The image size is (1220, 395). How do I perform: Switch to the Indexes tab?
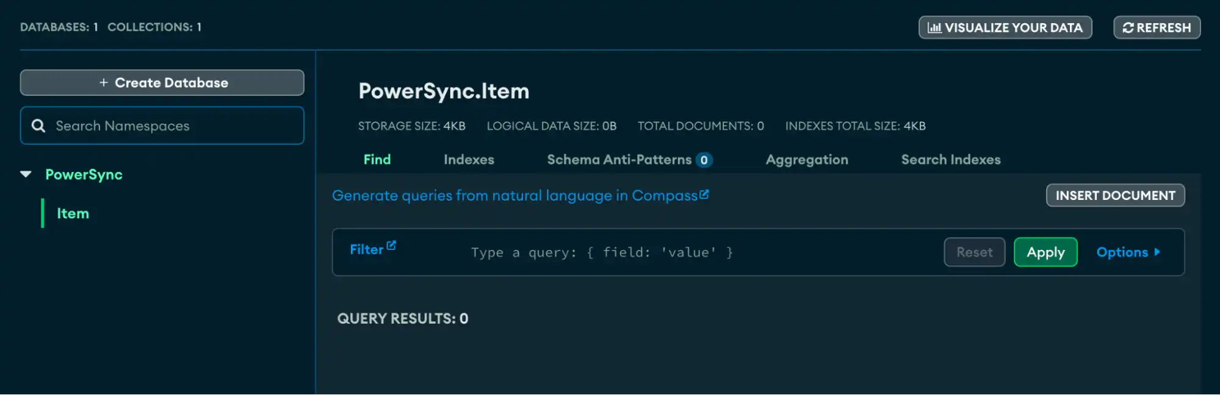[469, 160]
